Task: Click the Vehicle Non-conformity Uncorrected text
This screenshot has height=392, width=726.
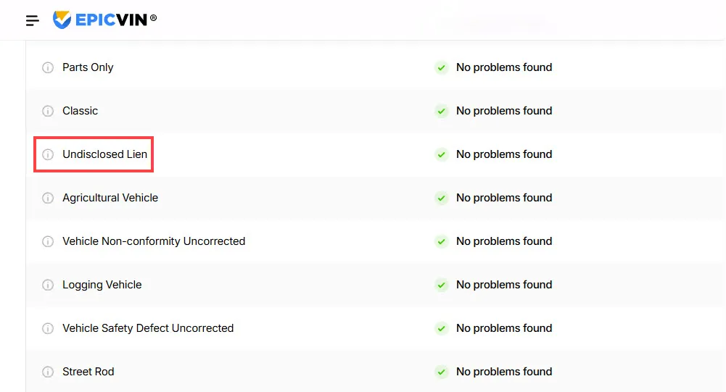Action: [x=154, y=241]
